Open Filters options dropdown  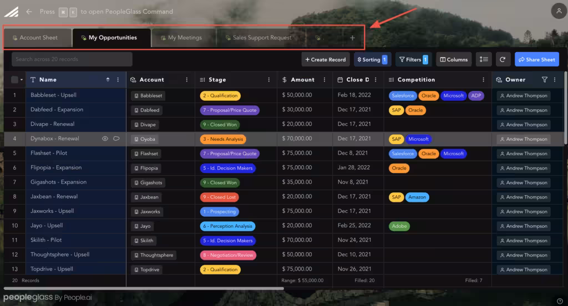413,59
